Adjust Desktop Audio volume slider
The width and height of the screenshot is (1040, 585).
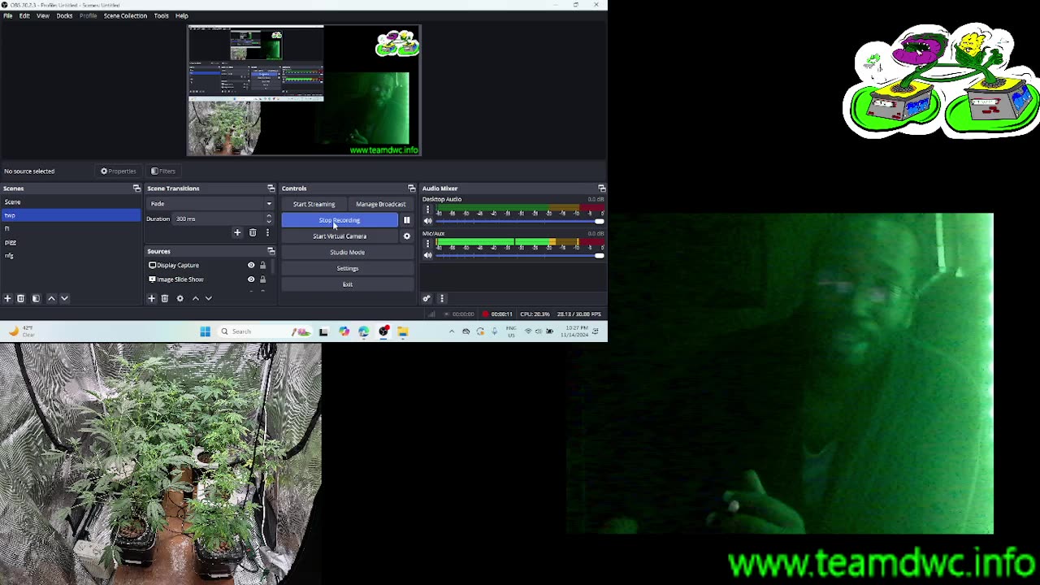[x=520, y=221]
